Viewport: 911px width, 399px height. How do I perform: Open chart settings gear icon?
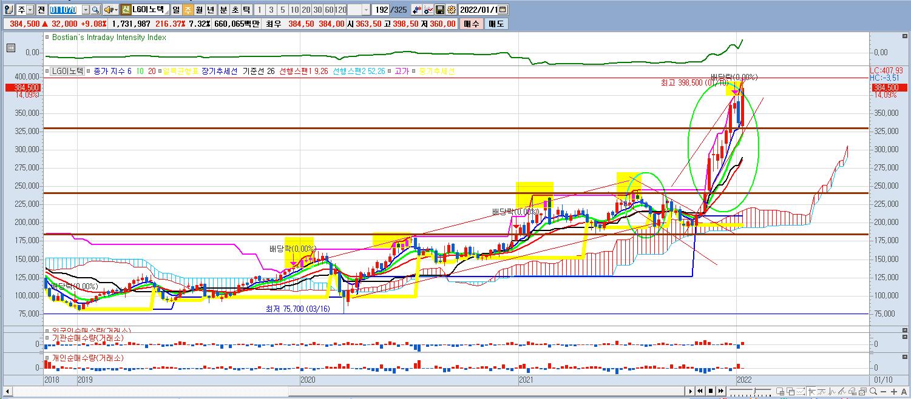(x=450, y=10)
